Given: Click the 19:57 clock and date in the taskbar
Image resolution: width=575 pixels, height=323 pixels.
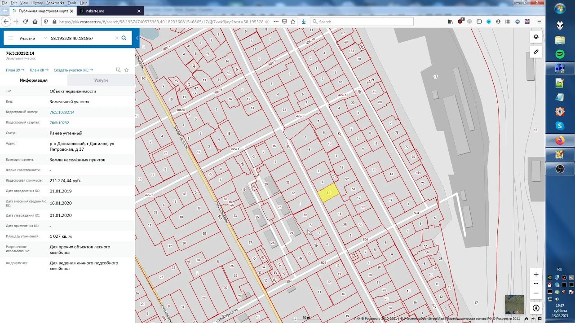Looking at the screenshot, I should tap(560, 310).
